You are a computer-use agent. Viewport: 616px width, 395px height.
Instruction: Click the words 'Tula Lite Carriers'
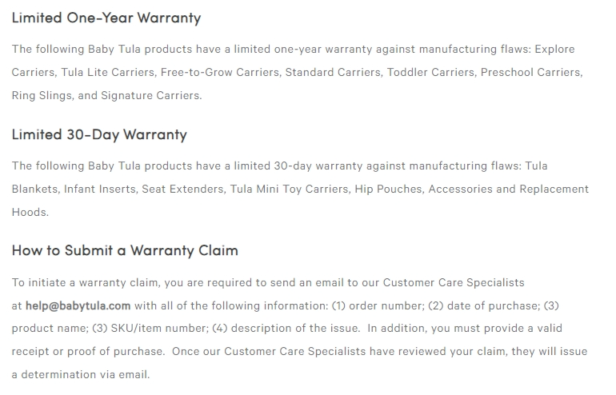(108, 72)
